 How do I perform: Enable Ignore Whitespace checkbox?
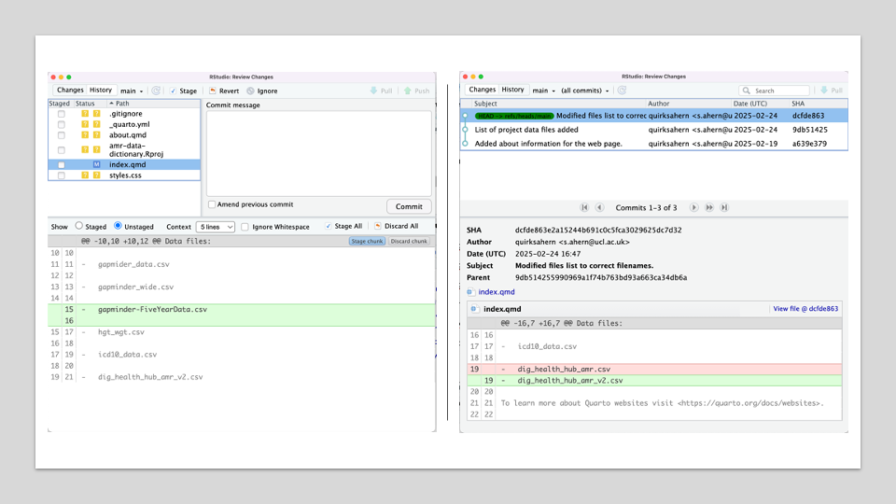click(x=245, y=227)
